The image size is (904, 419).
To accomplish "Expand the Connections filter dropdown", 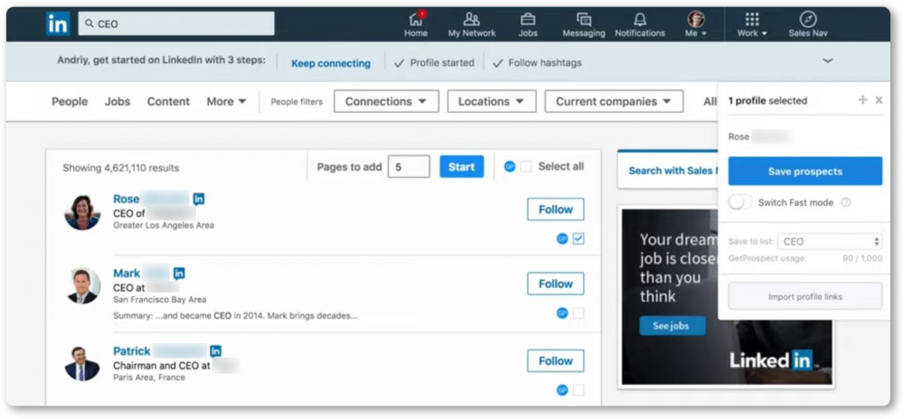I will tap(386, 101).
